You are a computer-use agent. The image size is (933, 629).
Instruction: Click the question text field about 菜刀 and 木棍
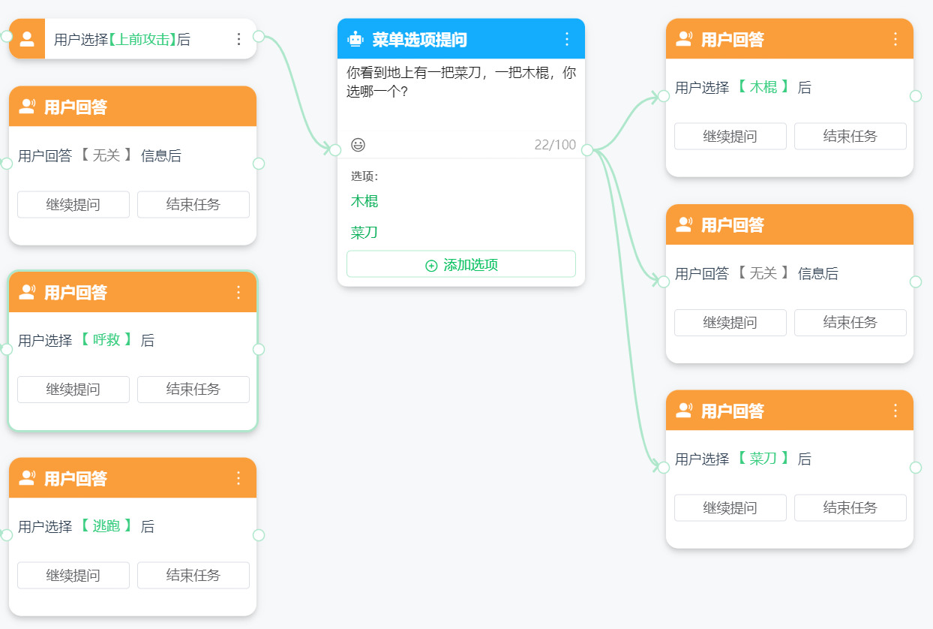(461, 98)
